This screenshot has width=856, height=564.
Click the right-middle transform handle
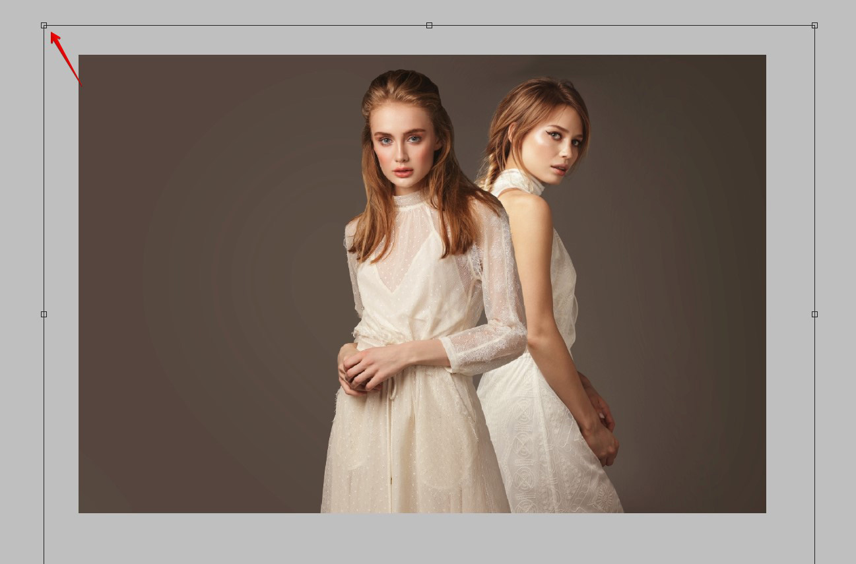(x=814, y=314)
